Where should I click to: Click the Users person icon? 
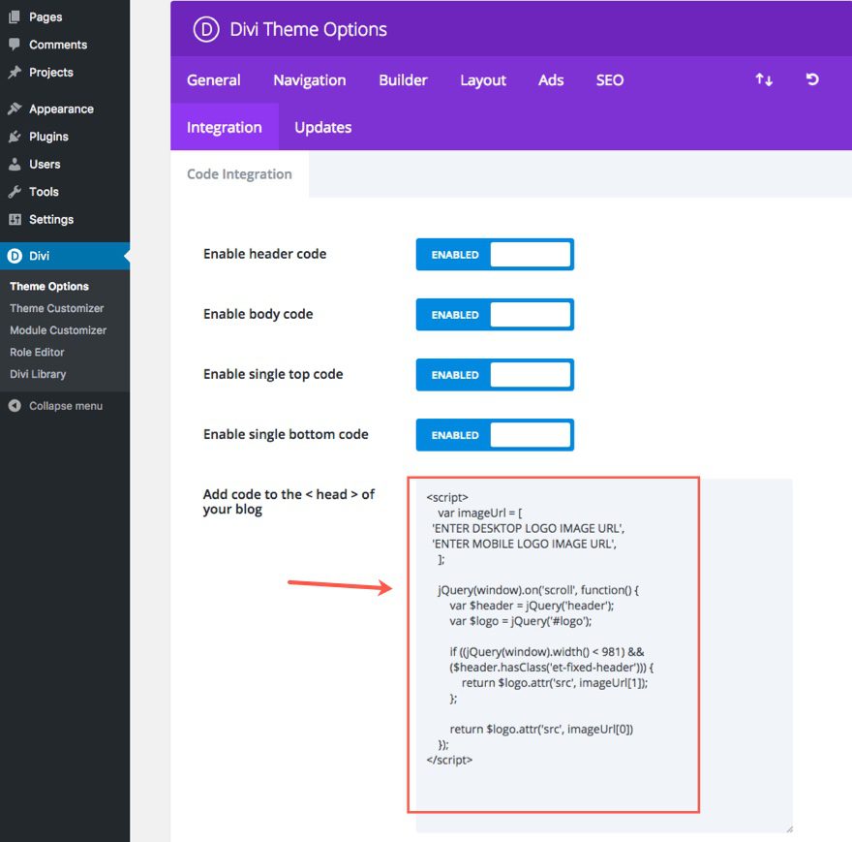pyautogui.click(x=15, y=164)
